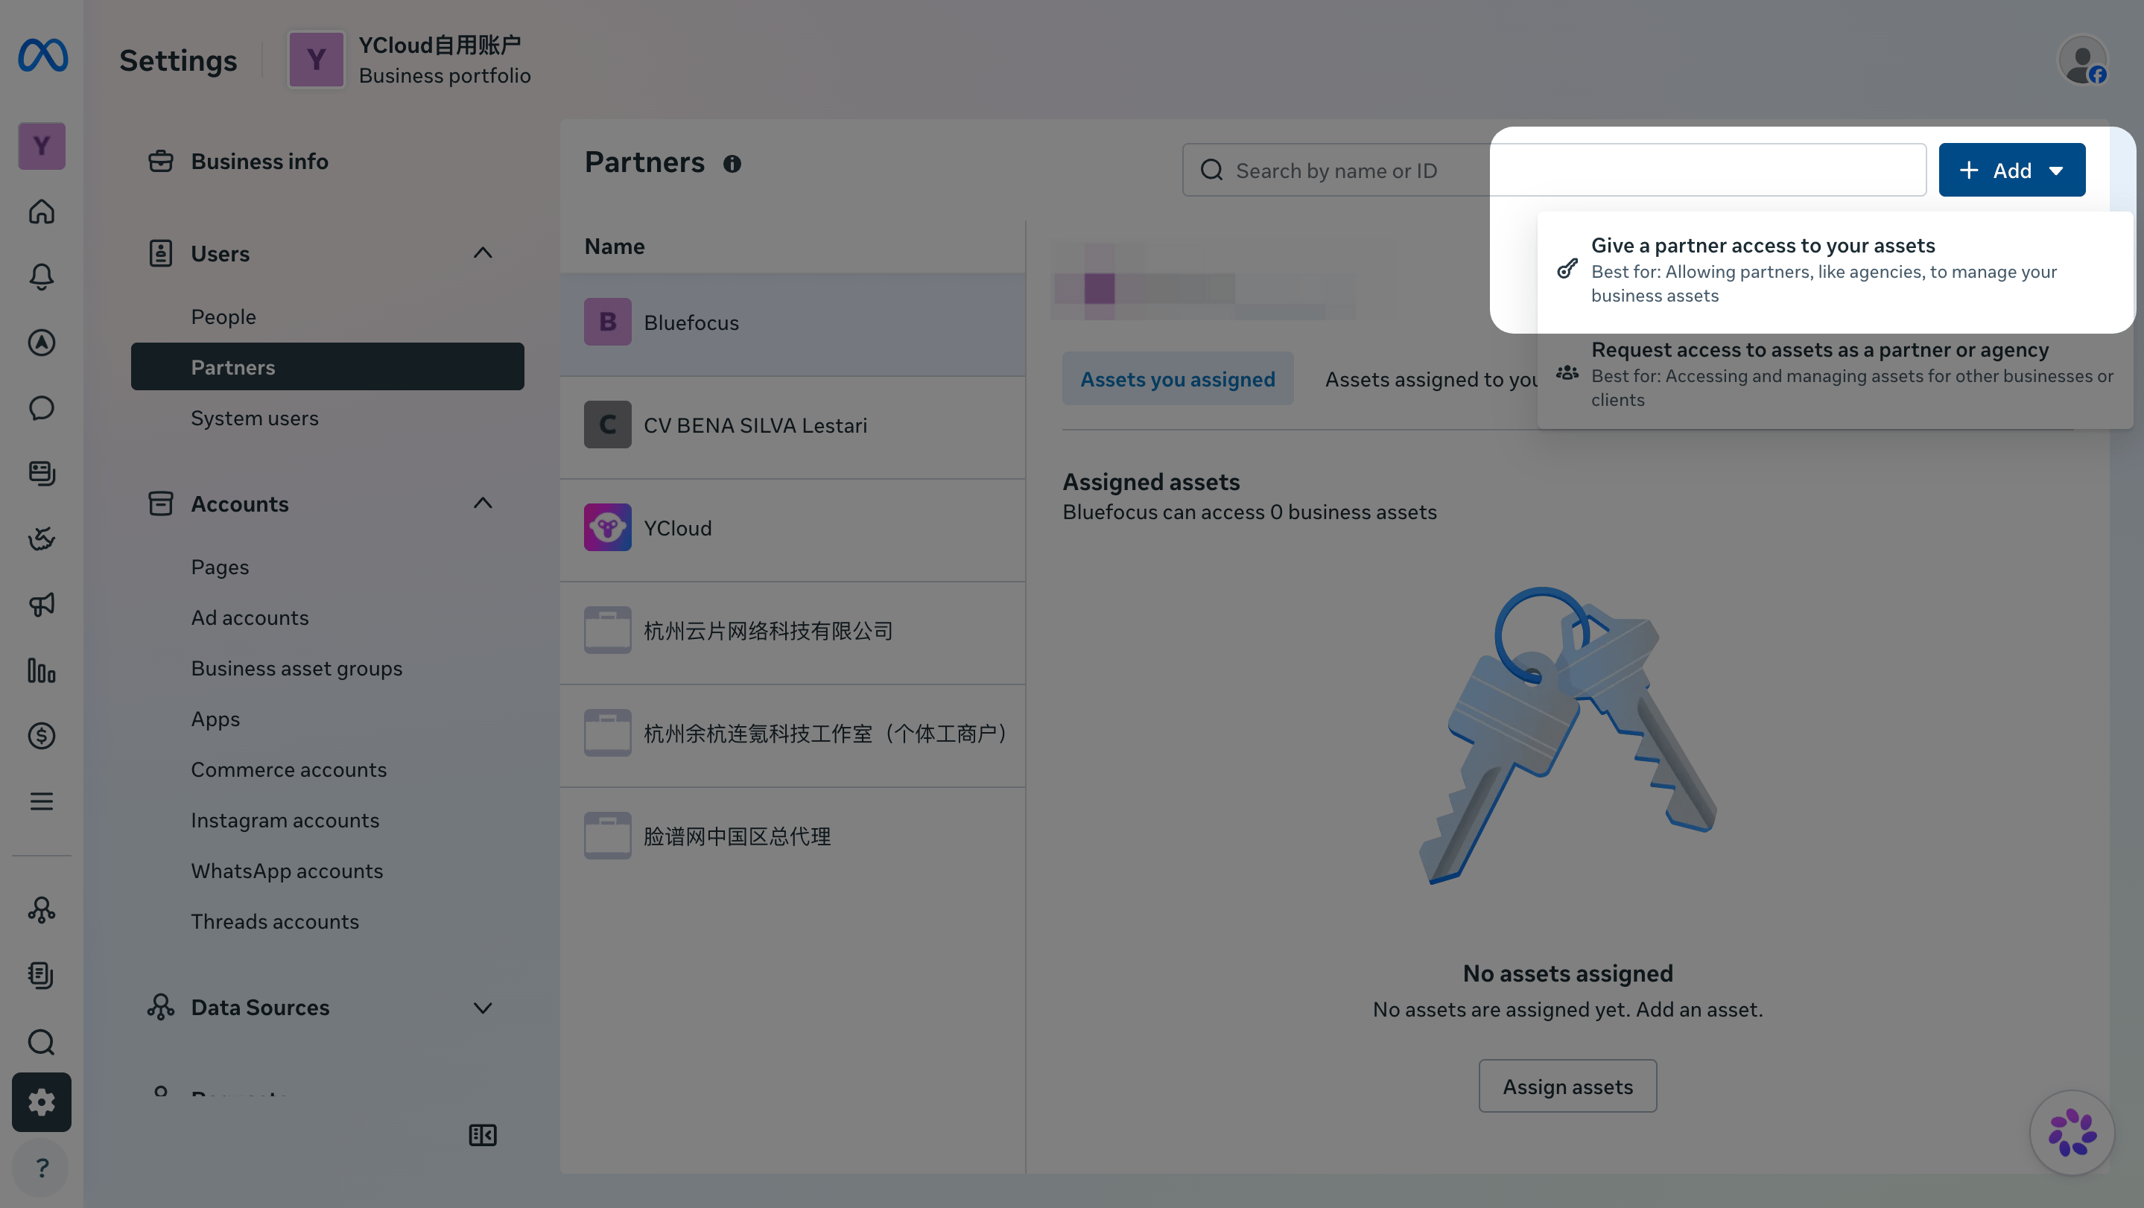Select partner Bluefocus
Viewport: 2144px width, 1208px height.
pyautogui.click(x=793, y=322)
